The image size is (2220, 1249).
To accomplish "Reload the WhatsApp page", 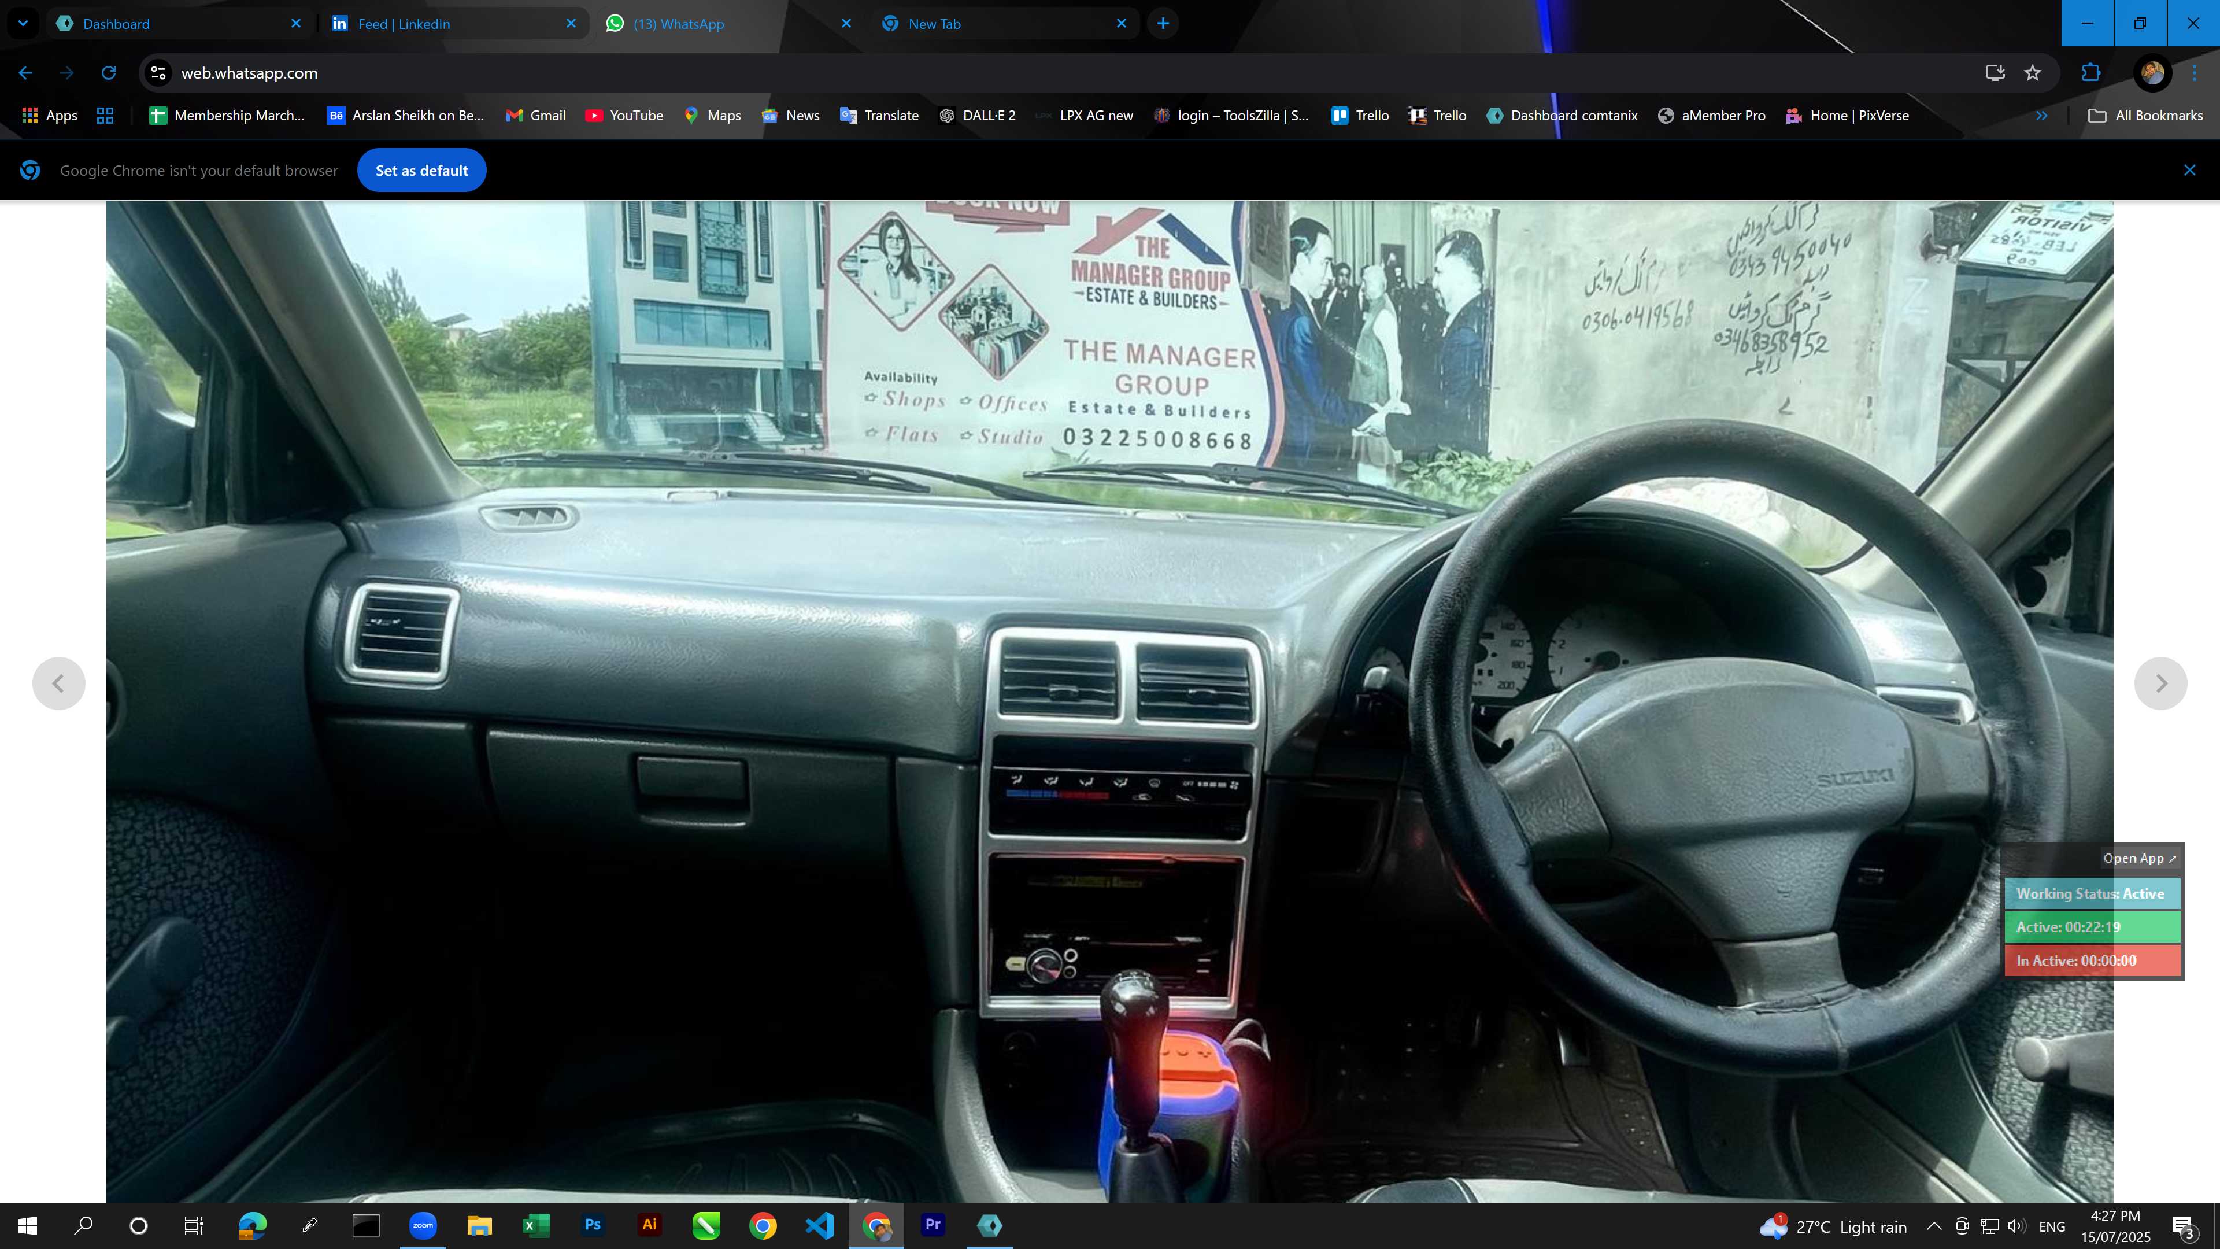I will pos(109,73).
